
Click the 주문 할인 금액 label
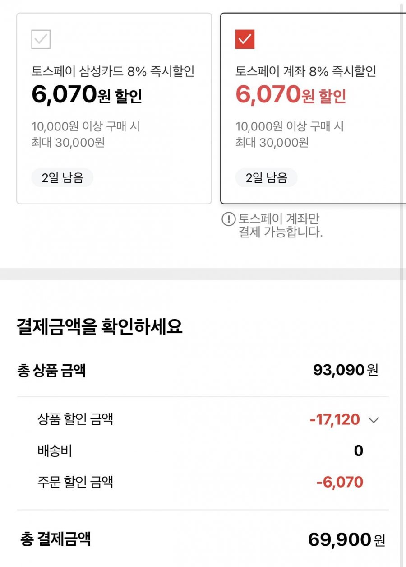[x=75, y=482]
